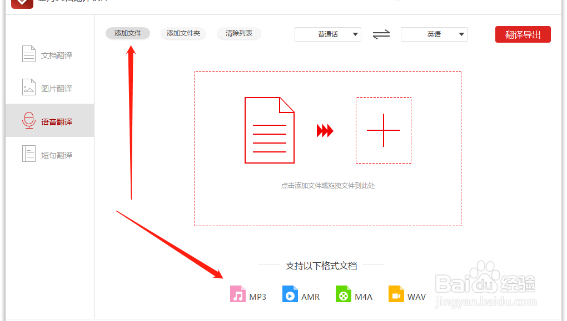Click the 添加文件夹 button
This screenshot has width=567, height=321.
point(184,33)
